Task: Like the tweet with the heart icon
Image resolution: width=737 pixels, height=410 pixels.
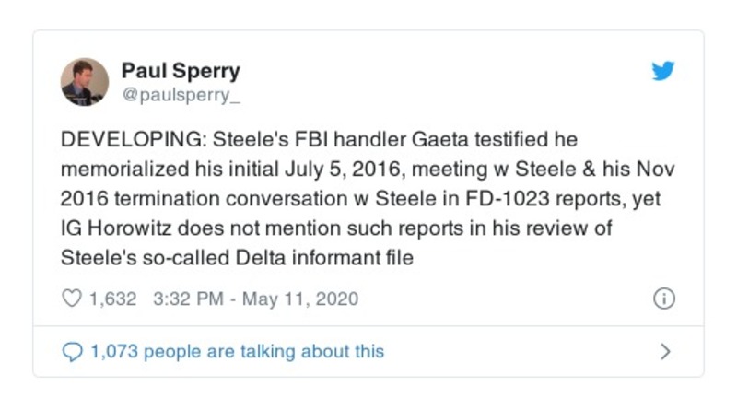Action: (x=71, y=299)
